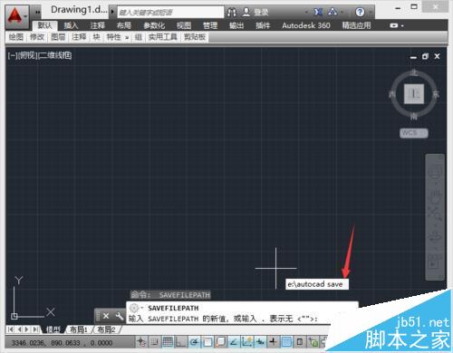Toggle Object Snap Tracking in status bar
This screenshot has width=453, height=353.
(x=234, y=342)
